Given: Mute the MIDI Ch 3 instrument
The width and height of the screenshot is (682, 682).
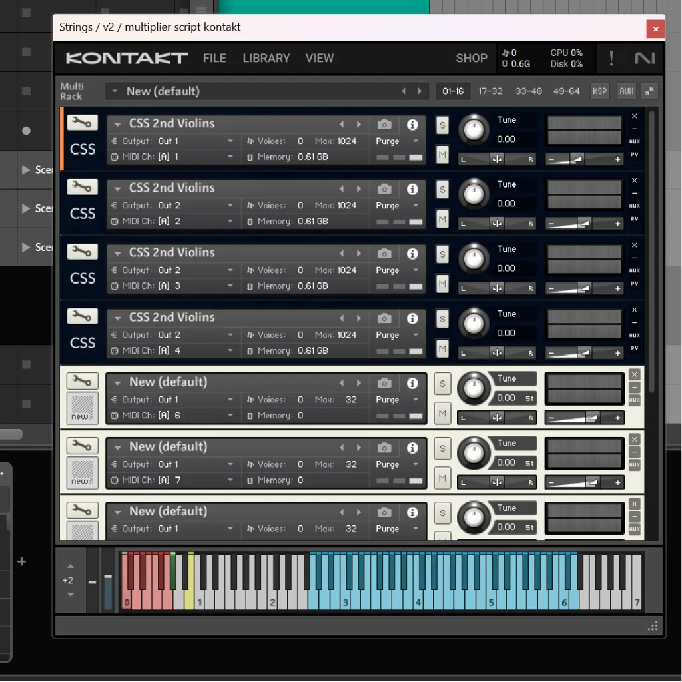Looking at the screenshot, I should 442,284.
